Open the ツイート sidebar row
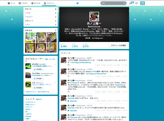This screenshot has height=121, width=164. (41, 9)
